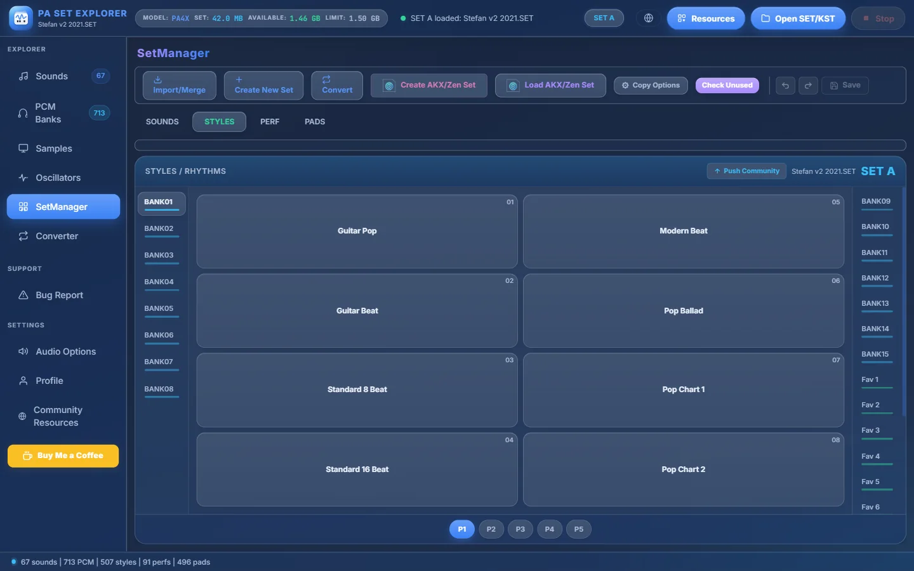
Task: Open Samples in the sidebar
Action: [63, 148]
